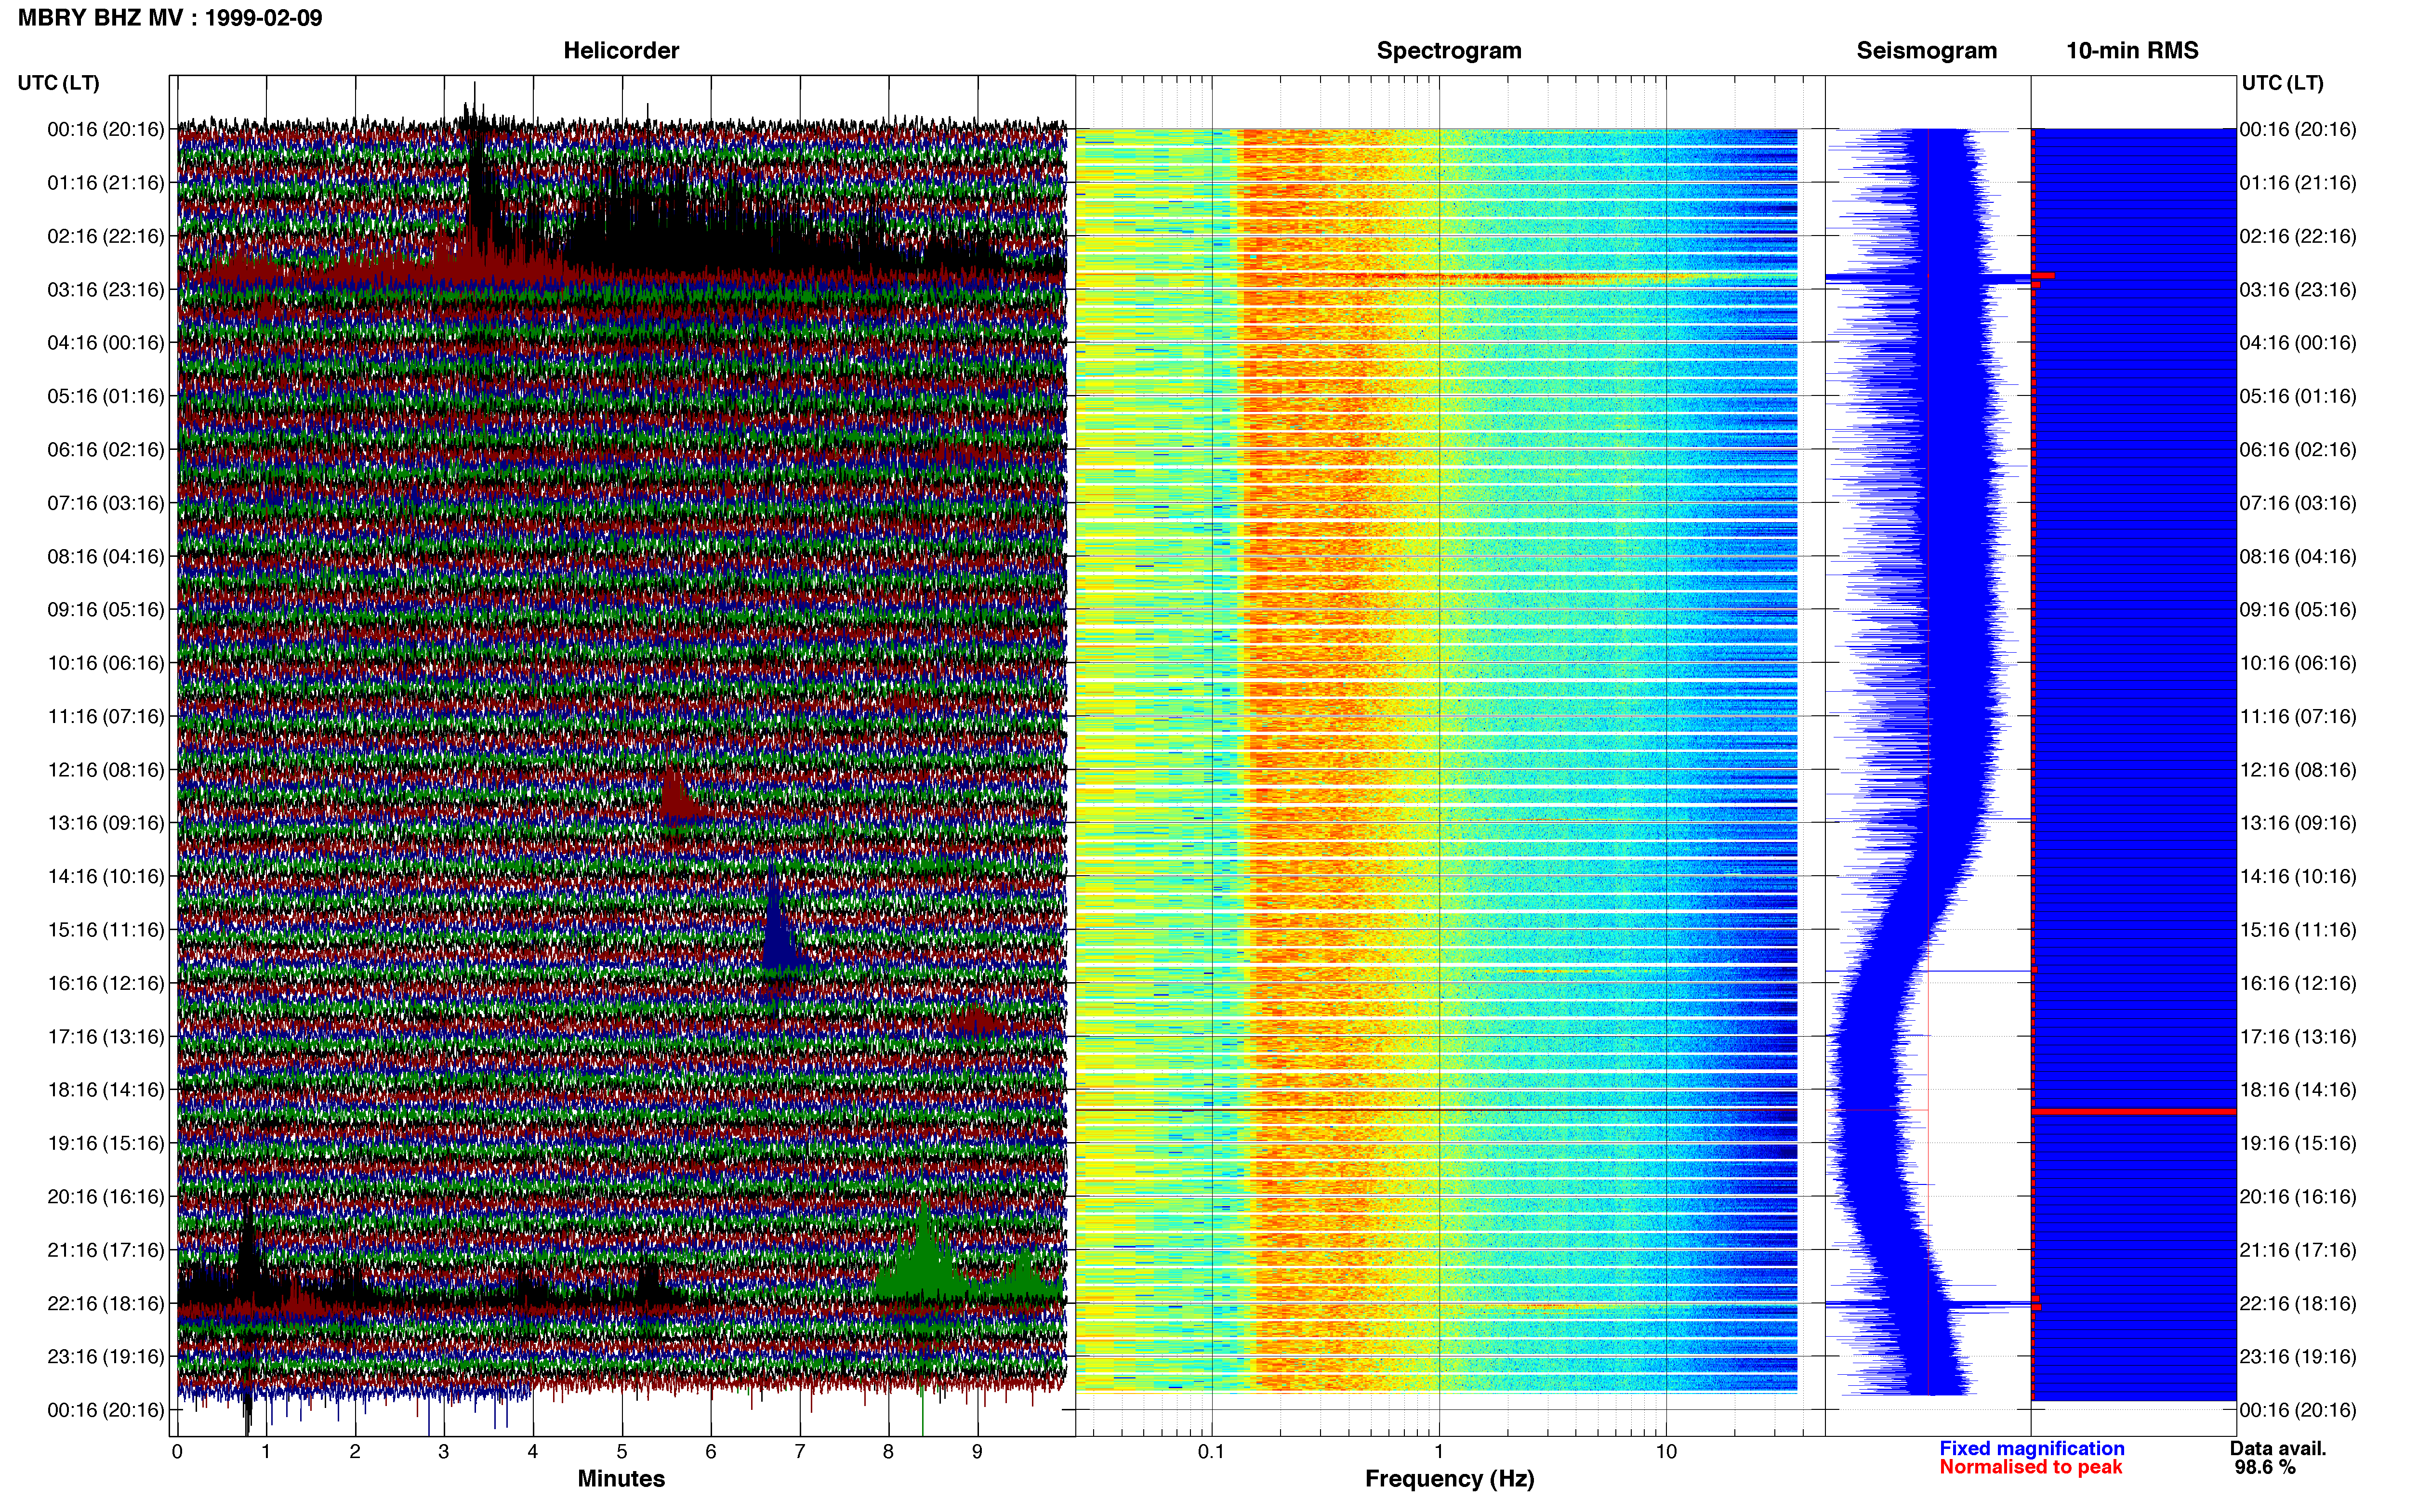This screenshot has height=1512, width=2418.
Task: Click the 'Fixed magnification' legend text
Action: (2031, 1448)
